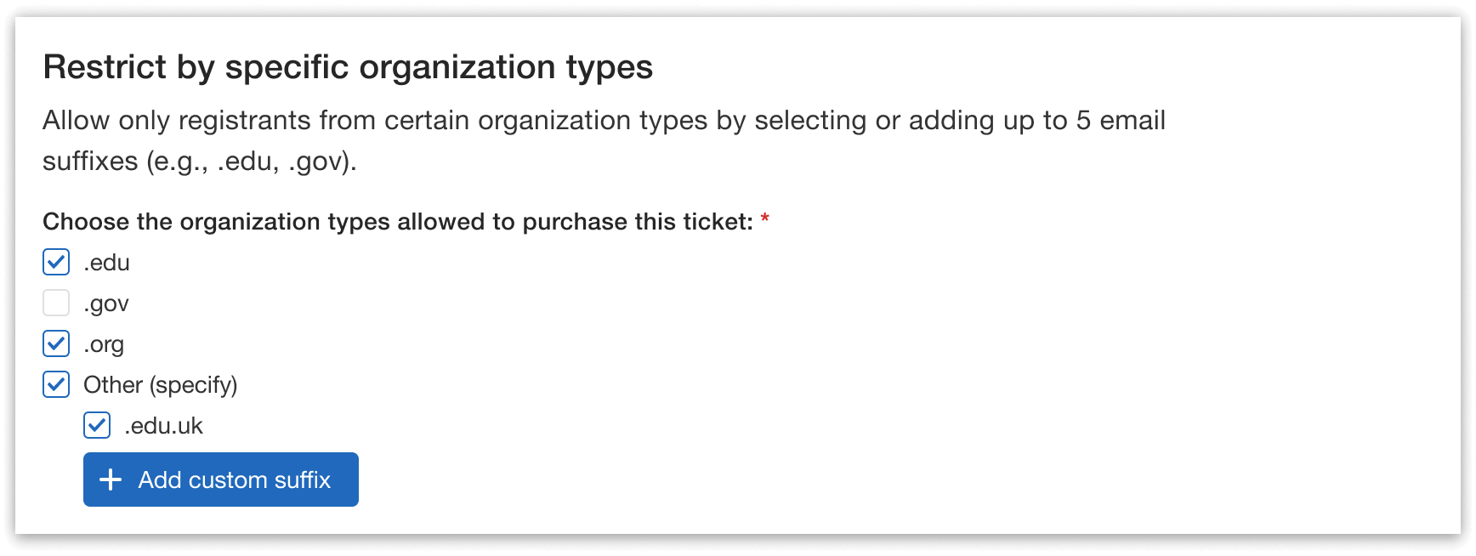Viewport: 1476px width, 556px height.
Task: Re-enable the .org checkbox
Action: 55,343
